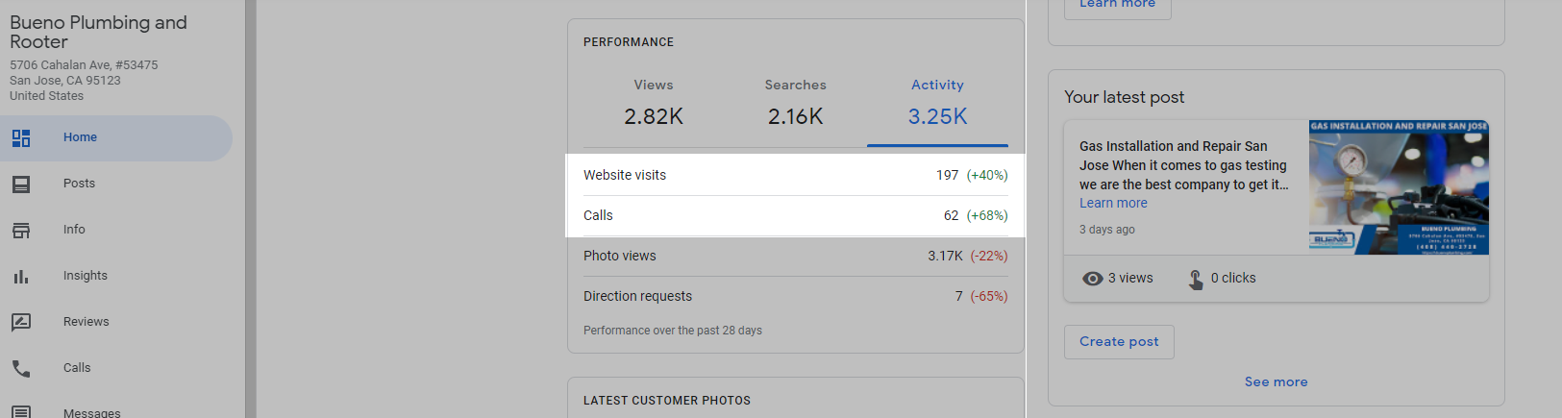Switch to the Views performance tab

pos(654,103)
